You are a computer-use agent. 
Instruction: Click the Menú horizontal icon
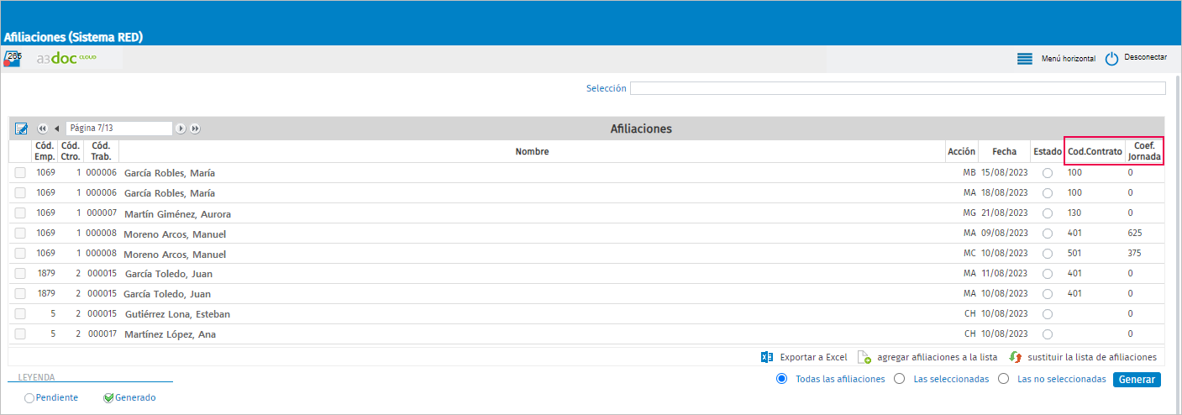pos(1024,59)
